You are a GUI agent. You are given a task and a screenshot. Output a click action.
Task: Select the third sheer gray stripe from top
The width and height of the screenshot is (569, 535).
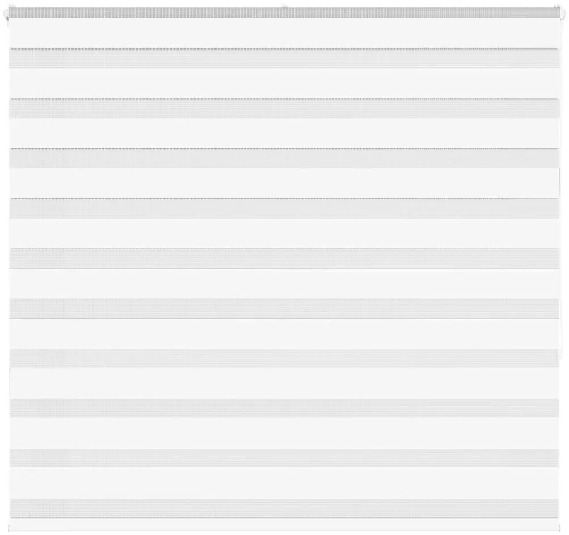pyautogui.click(x=284, y=158)
